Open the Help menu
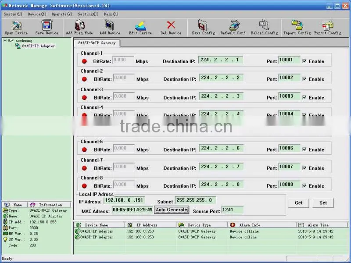Screen dimensions: 351x263 [x=111, y=14]
